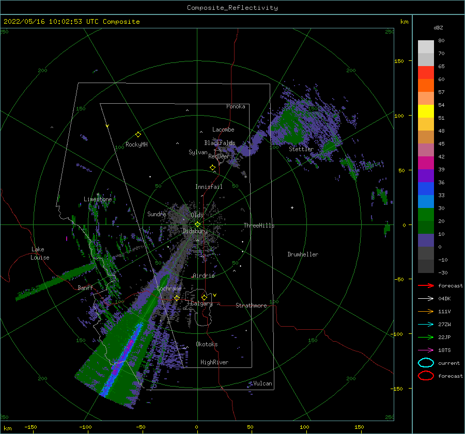Click the Composite_Reflectivity title
The width and height of the screenshot is (465, 434).
pos(233,8)
